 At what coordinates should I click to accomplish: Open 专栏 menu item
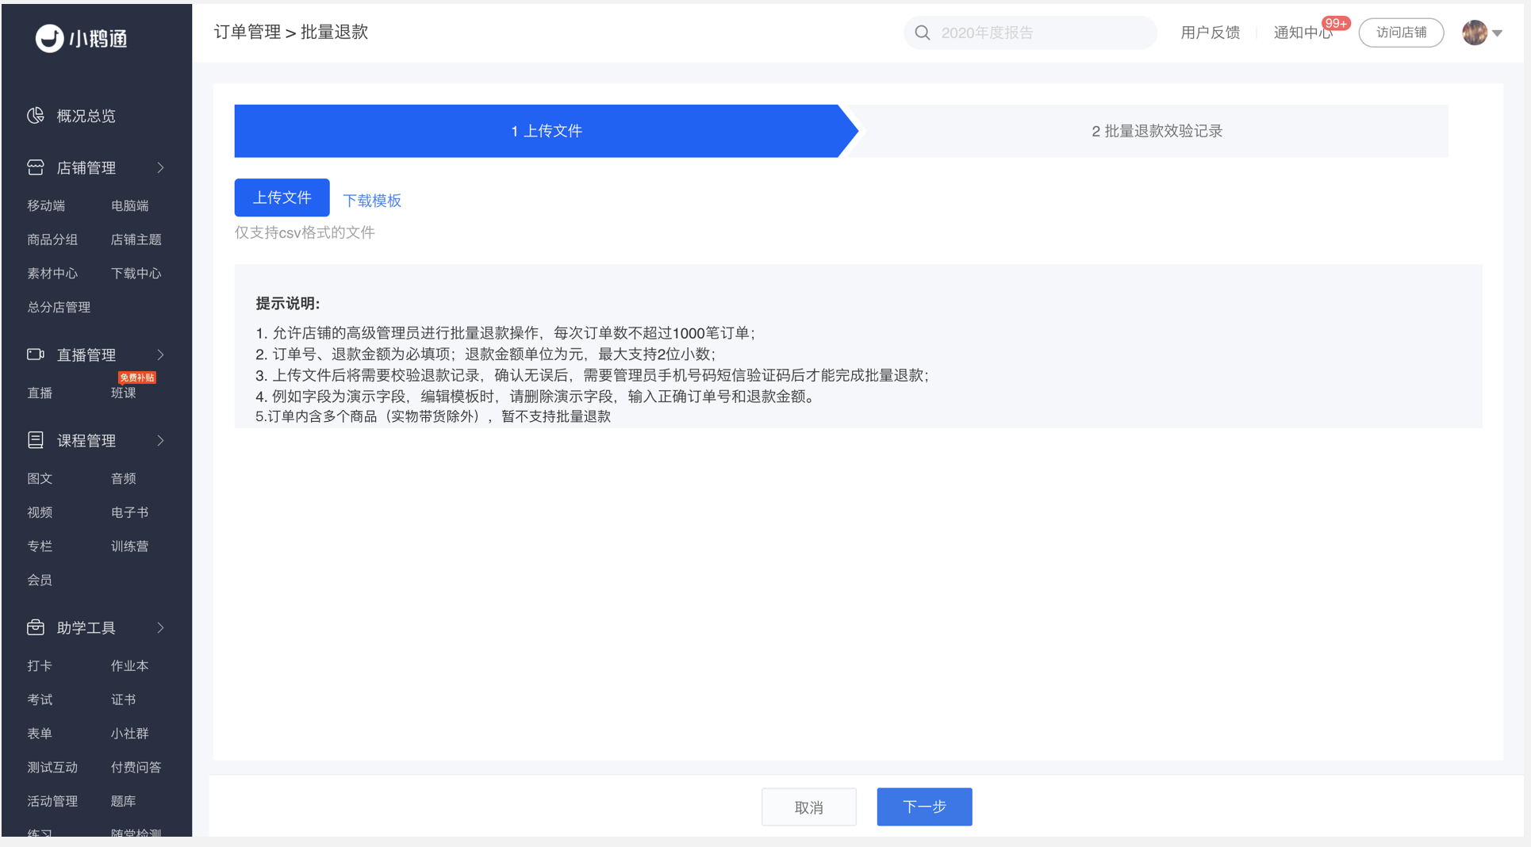[40, 546]
